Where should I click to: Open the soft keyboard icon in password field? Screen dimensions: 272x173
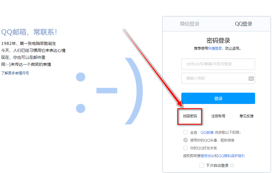tap(251, 78)
